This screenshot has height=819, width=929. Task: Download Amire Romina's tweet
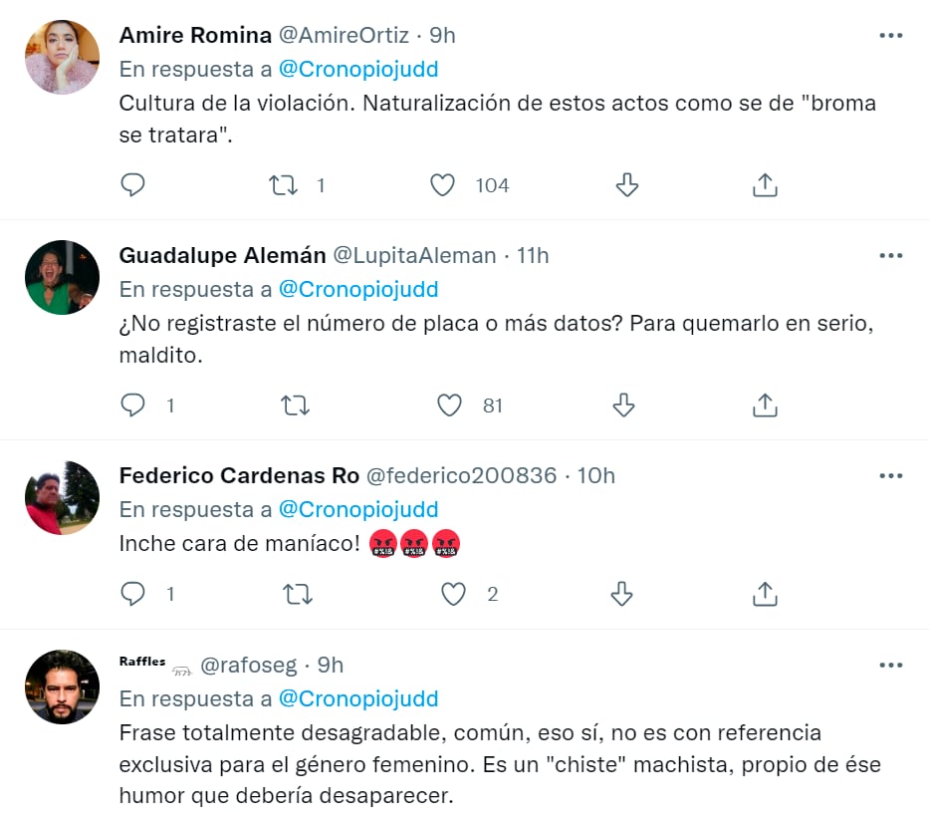(x=625, y=184)
